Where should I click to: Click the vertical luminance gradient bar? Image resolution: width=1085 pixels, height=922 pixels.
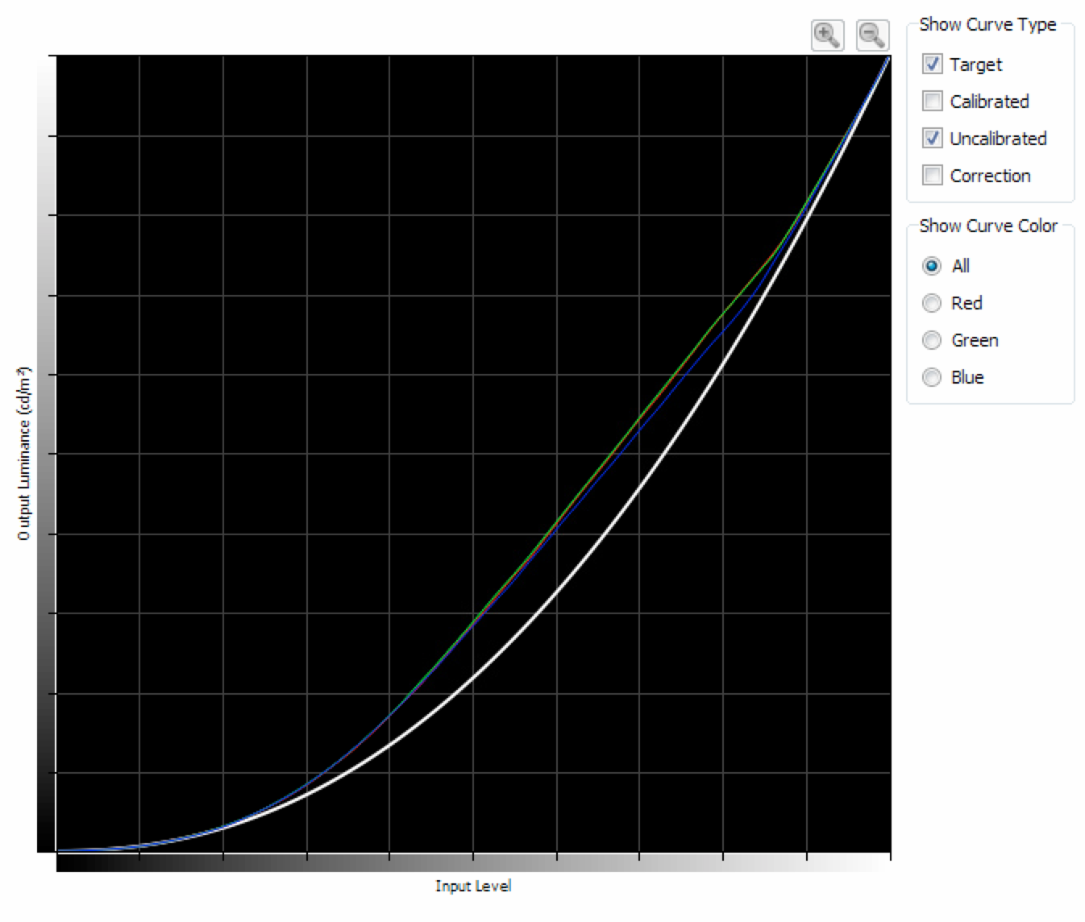46,453
